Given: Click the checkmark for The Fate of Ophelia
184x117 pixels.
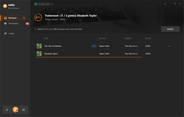Looking at the screenshot, I should pos(169,46).
